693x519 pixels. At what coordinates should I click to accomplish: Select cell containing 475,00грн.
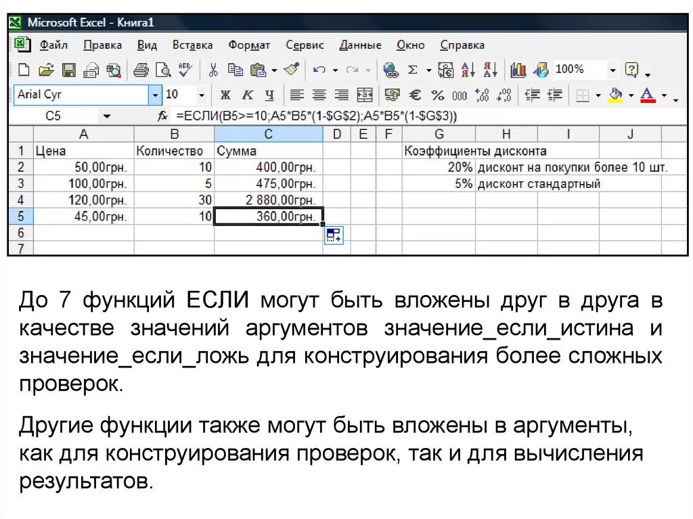268,183
